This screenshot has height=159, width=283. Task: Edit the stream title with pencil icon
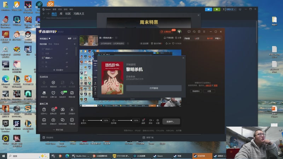pos(116,38)
